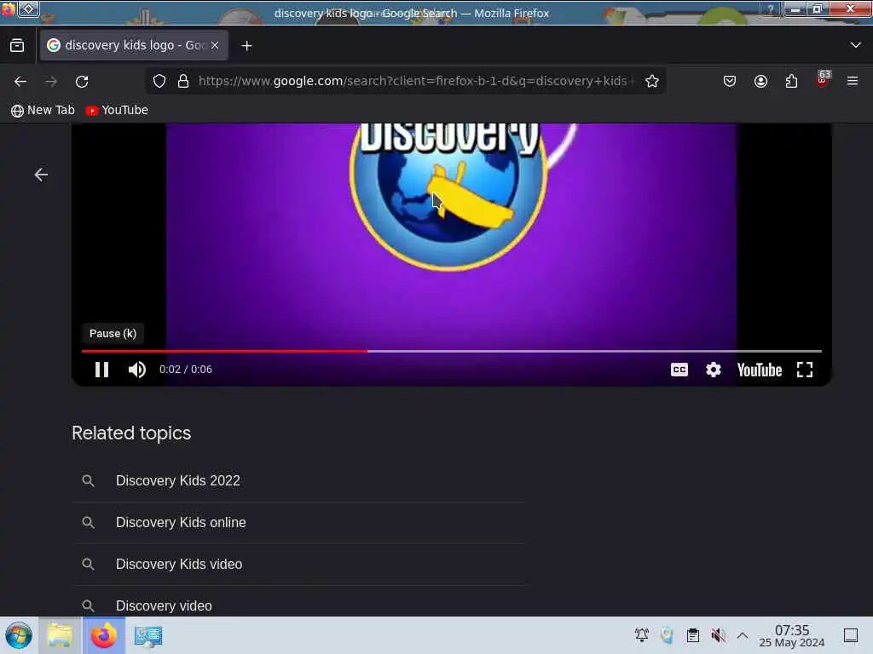Click the Firefox taskbar icon
Viewport: 873px width, 654px height.
103,635
